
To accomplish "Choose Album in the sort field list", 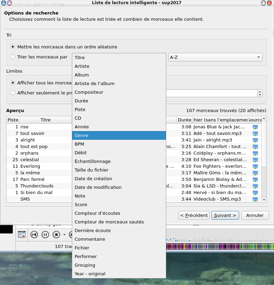I will (119, 75).
